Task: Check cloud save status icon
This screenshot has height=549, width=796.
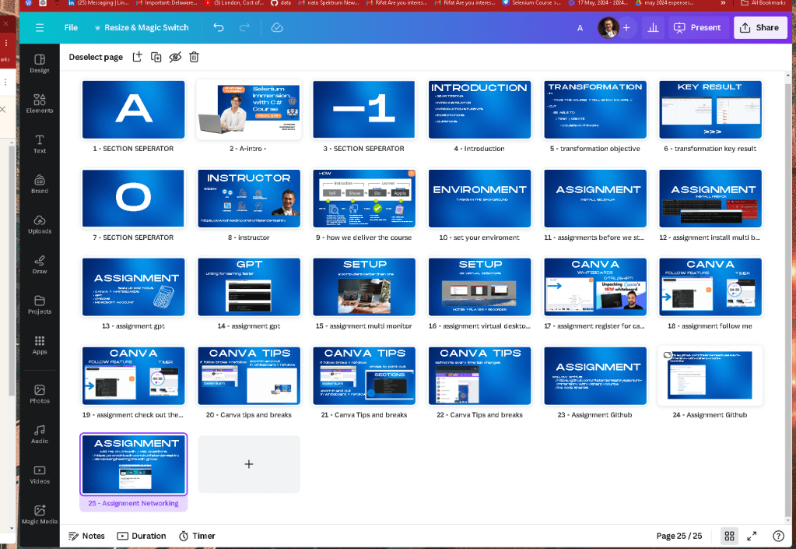Action: (277, 28)
